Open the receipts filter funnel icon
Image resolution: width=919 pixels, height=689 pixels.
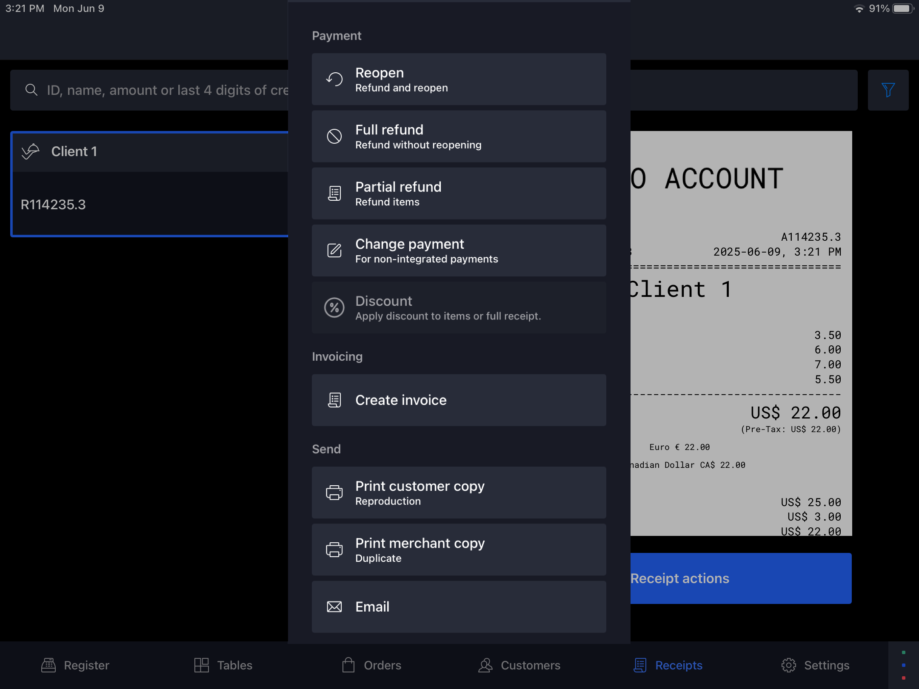coord(888,90)
